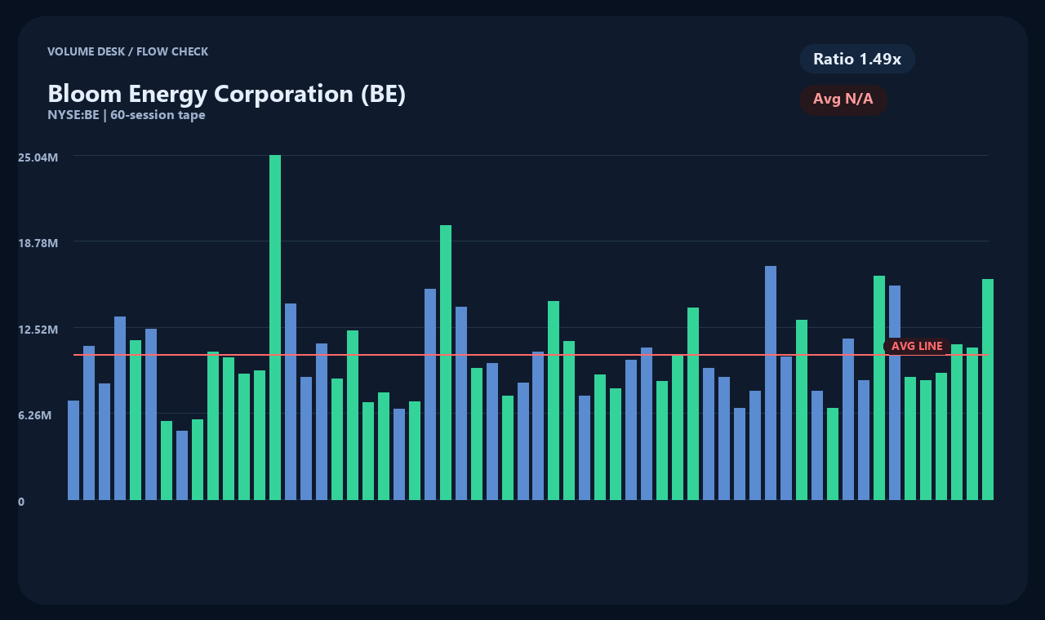The image size is (1045, 620).
Task: Click the "Ratio 1.49x" badge
Action: (857, 59)
